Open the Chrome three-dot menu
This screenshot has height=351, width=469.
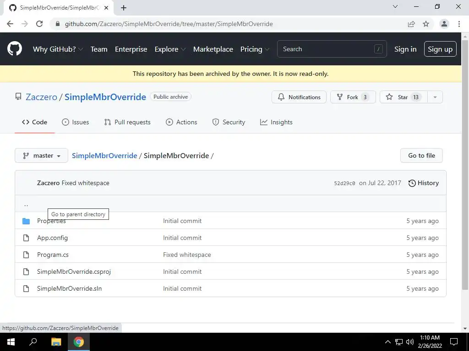click(459, 24)
